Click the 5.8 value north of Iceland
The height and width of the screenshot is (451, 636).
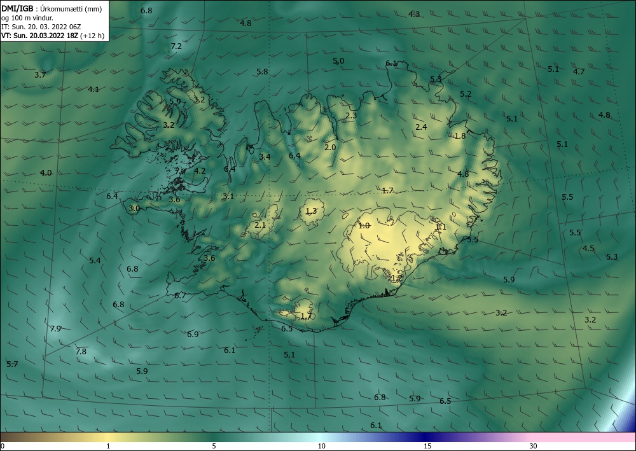pyautogui.click(x=262, y=72)
